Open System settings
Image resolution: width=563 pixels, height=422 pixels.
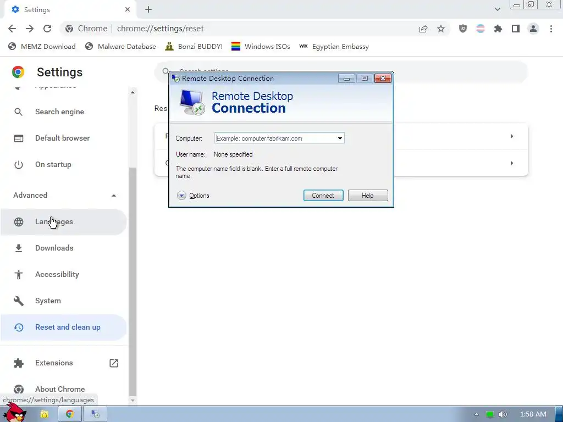63,301
